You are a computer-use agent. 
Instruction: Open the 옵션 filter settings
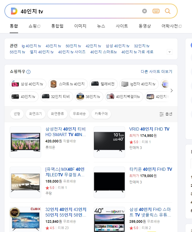[166, 114]
